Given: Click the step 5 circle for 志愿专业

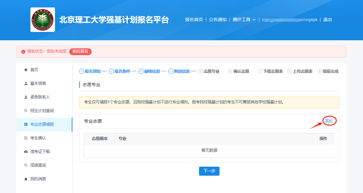Looking at the screenshot, I should [x=201, y=71].
